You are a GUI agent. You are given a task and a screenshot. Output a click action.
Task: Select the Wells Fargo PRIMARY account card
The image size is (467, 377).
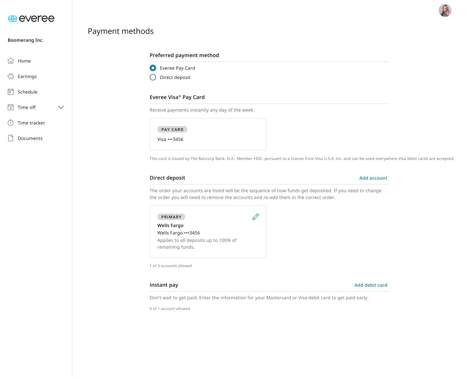(208, 232)
